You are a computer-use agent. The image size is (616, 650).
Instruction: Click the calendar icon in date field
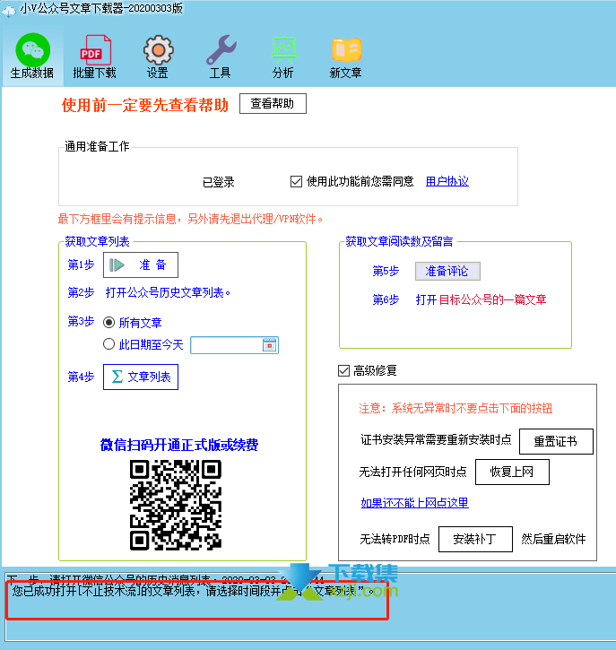pyautogui.click(x=270, y=345)
